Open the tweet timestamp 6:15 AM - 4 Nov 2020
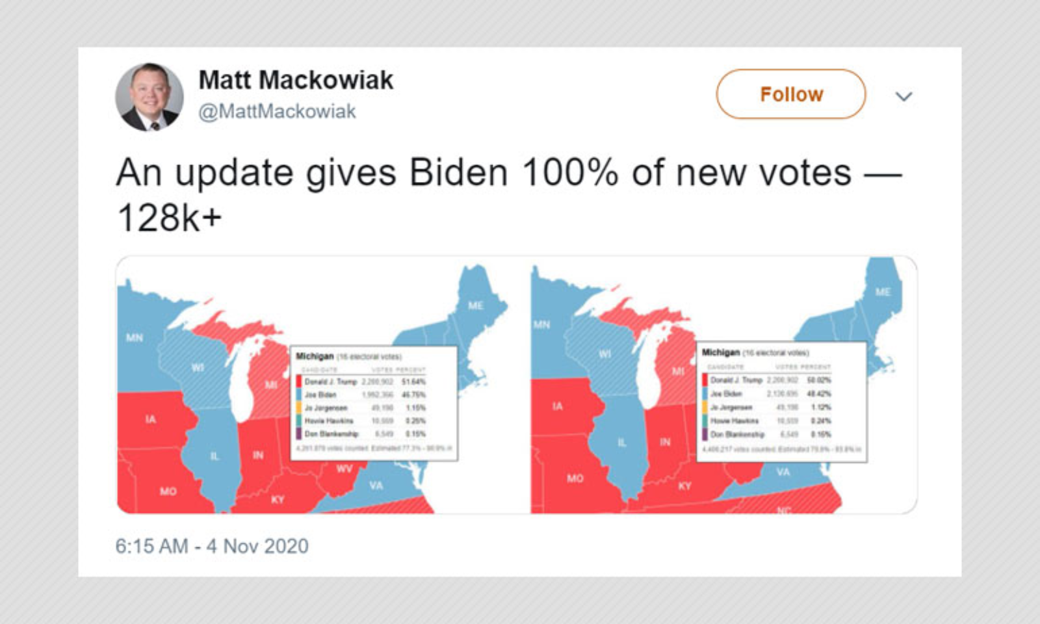Image resolution: width=1040 pixels, height=624 pixels. [x=212, y=546]
